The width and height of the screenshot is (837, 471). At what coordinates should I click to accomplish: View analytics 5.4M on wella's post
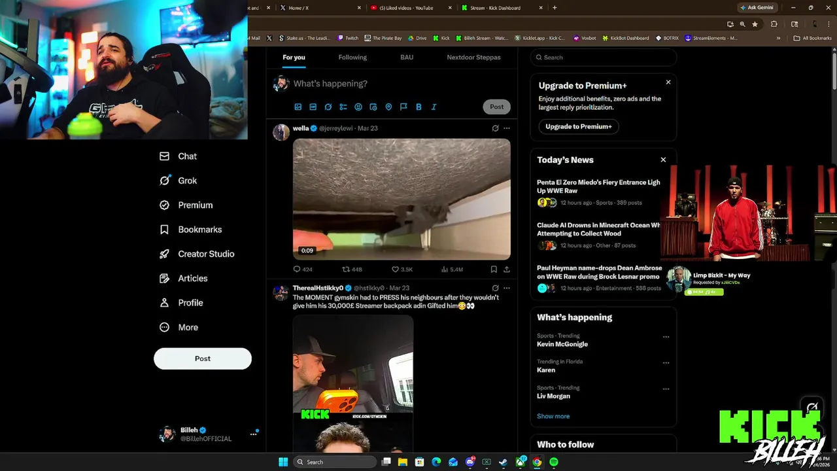[x=452, y=269]
